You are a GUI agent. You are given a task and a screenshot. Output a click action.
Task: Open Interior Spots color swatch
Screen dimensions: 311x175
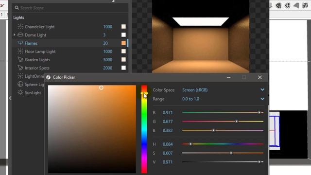click(123, 68)
